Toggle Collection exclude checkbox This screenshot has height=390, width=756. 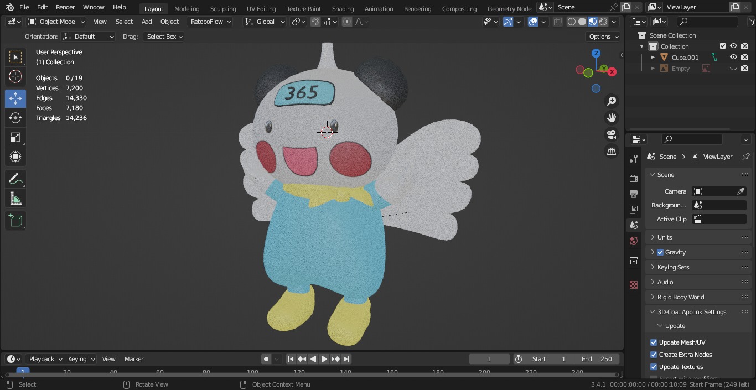(x=722, y=46)
